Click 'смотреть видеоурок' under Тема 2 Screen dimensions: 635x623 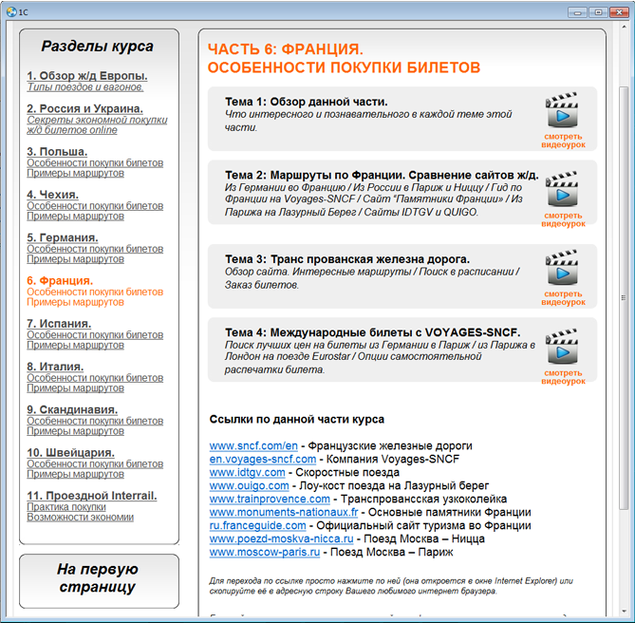(563, 219)
